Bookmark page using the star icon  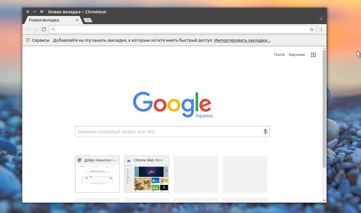[x=312, y=29]
